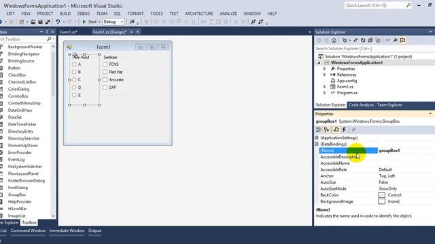The height and width of the screenshot is (244, 435).
Task: Check the FCNS checkbox
Action: point(105,64)
